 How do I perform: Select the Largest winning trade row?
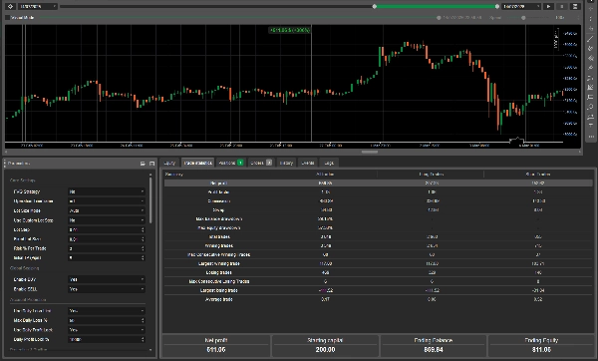tap(379, 263)
